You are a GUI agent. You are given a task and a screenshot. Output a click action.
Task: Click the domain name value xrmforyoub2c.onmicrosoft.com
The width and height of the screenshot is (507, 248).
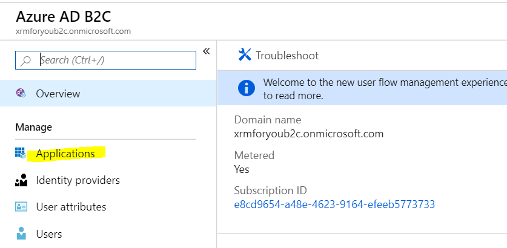[309, 134]
